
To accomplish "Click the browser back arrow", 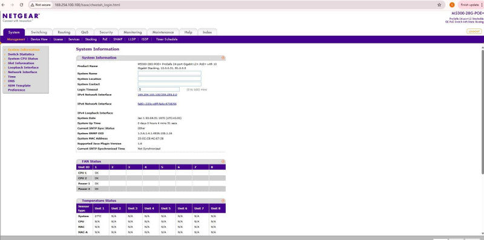I will pos(4,5).
